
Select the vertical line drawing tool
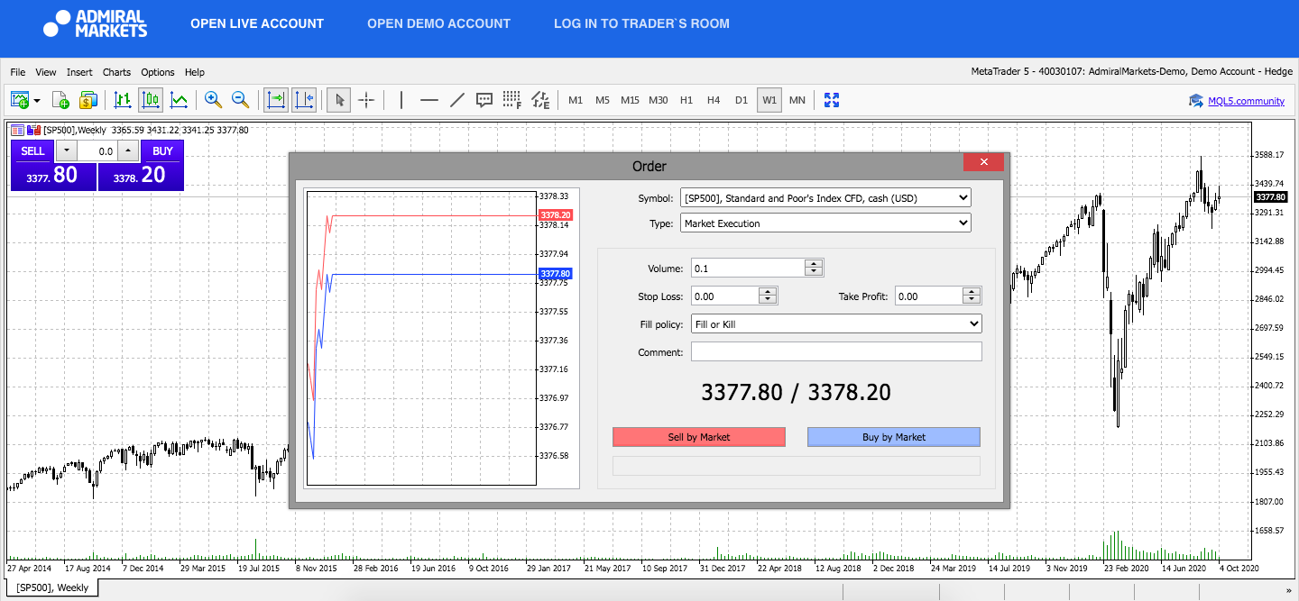pos(401,99)
